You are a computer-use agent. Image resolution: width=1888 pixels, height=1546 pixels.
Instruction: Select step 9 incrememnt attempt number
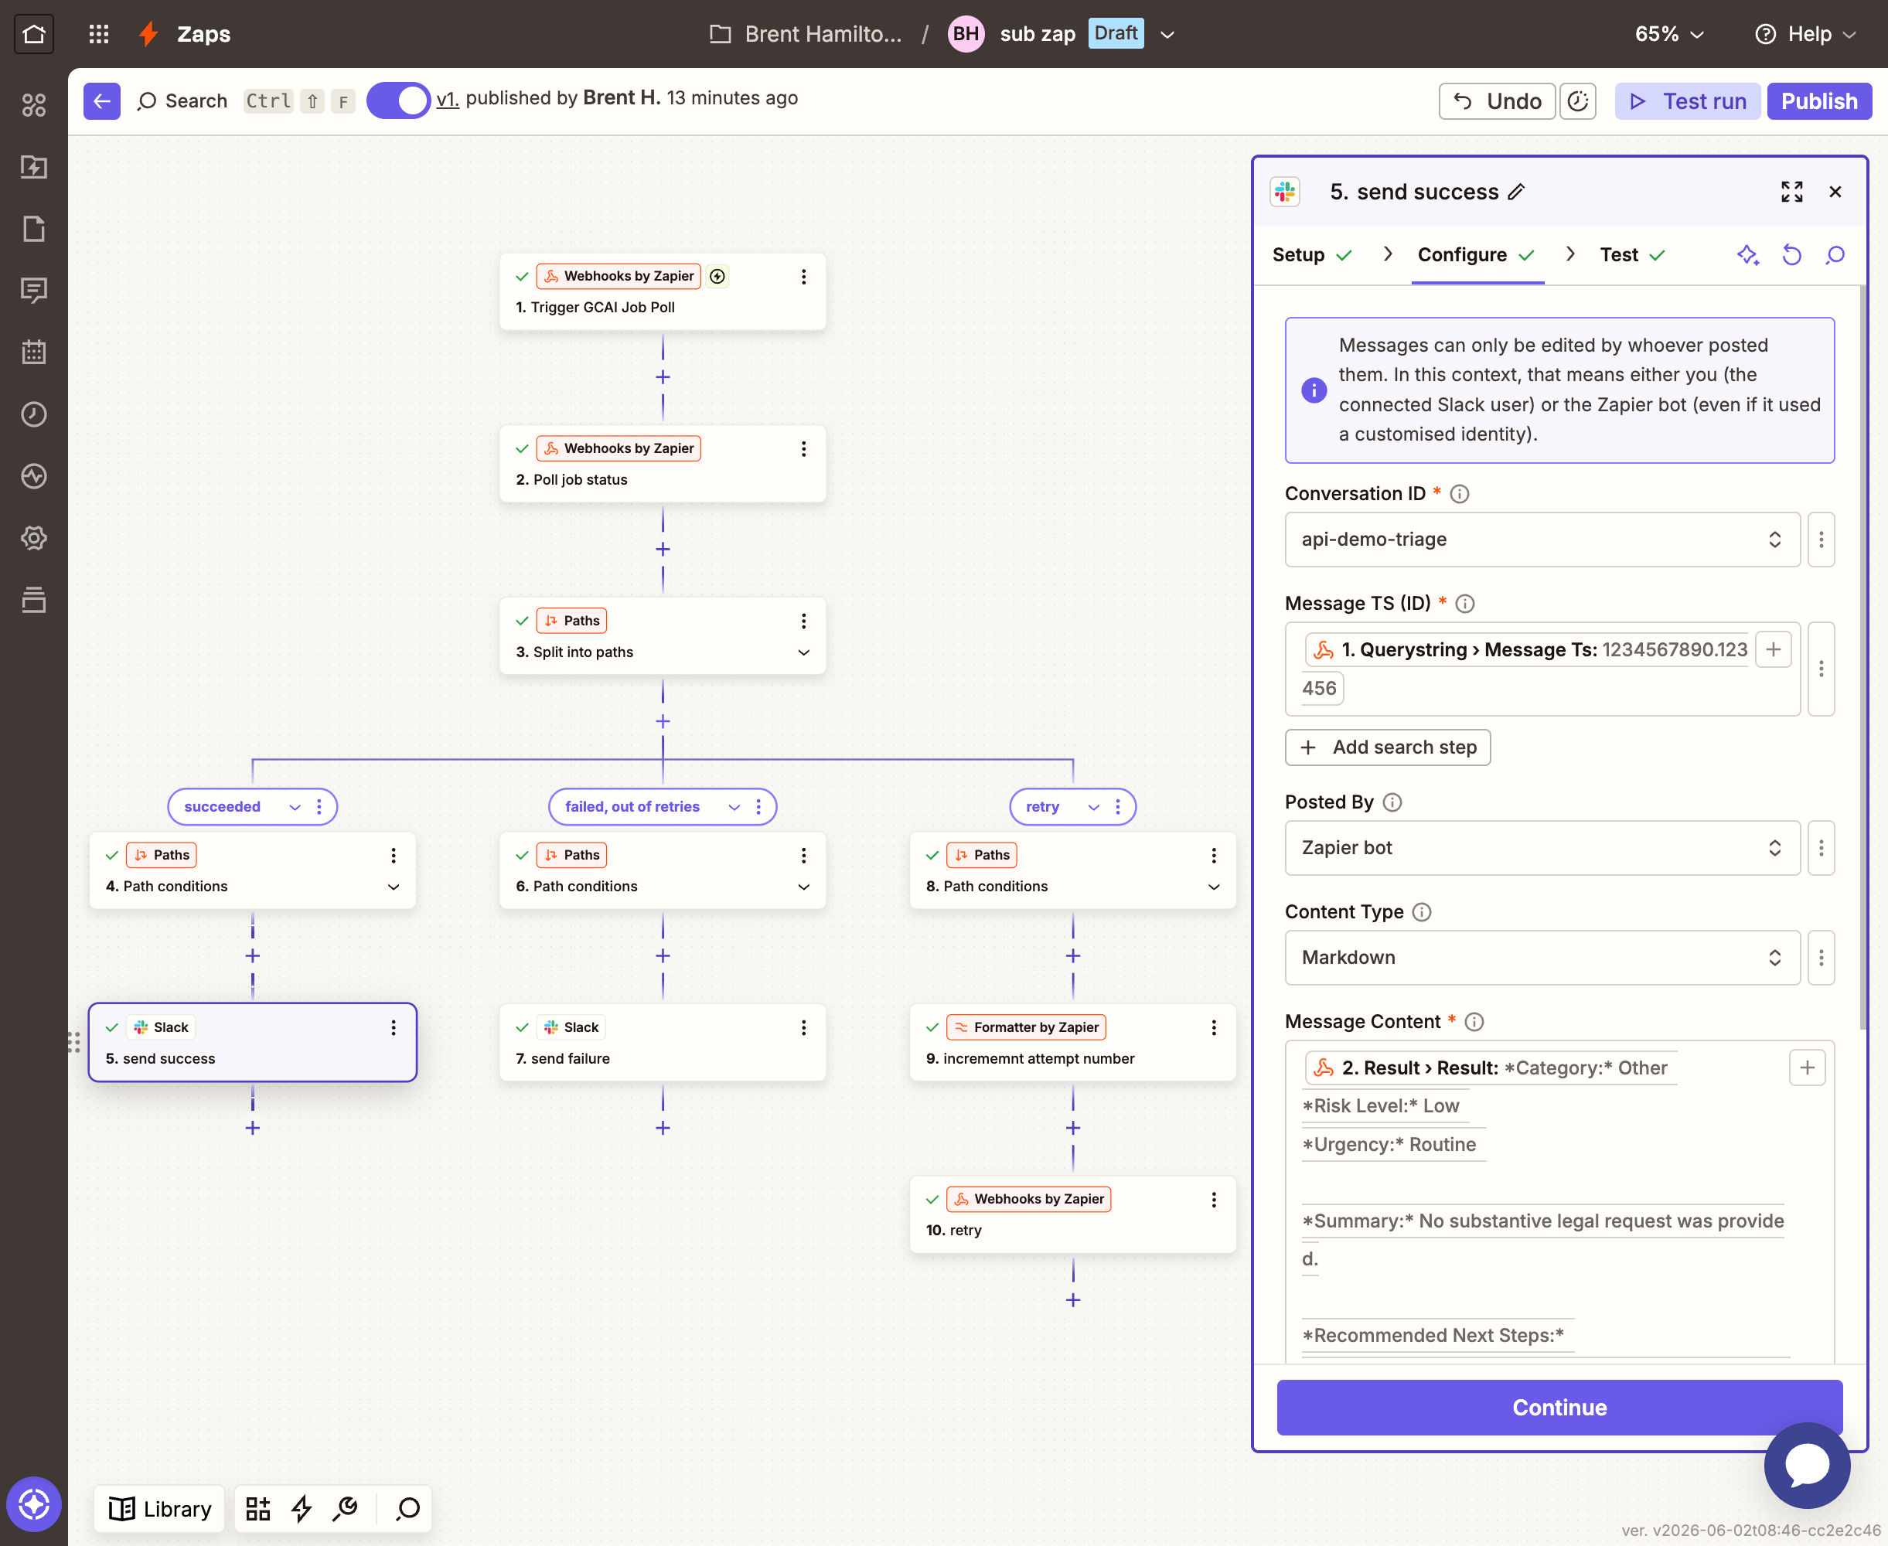pyautogui.click(x=1072, y=1043)
